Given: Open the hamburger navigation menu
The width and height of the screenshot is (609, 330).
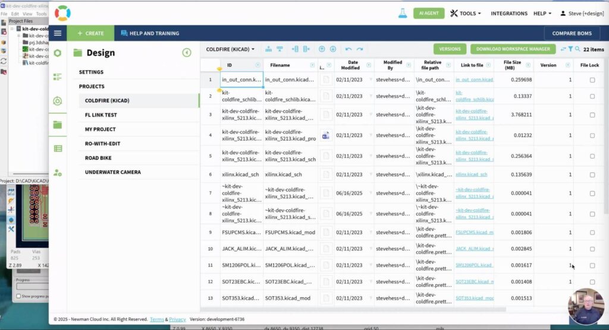Looking at the screenshot, I should (58, 33).
